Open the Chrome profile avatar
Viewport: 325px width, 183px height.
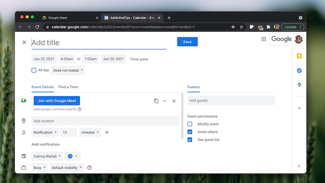277,27
